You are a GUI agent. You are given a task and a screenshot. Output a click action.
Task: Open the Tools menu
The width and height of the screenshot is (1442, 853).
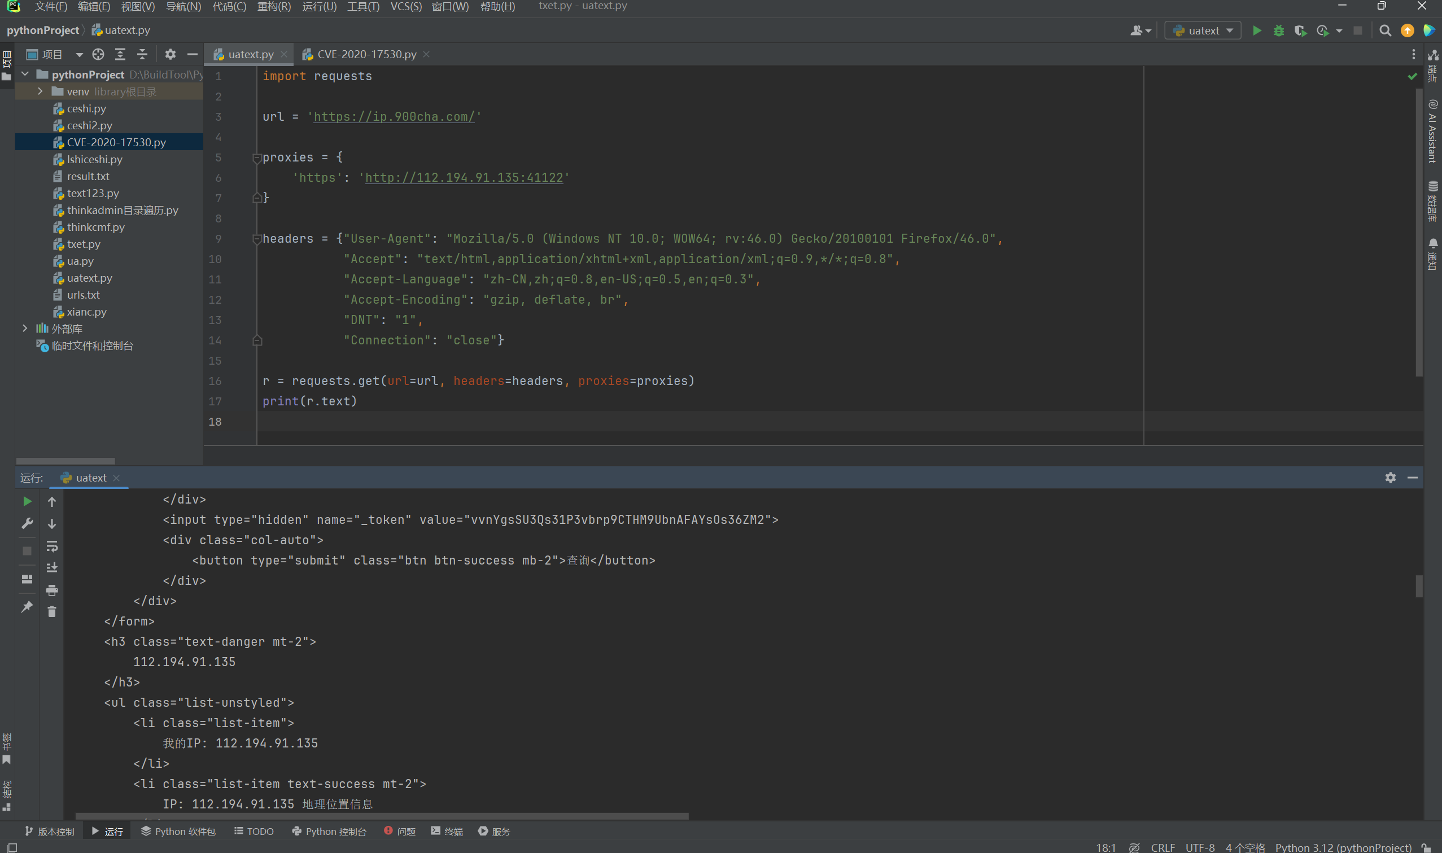tap(363, 6)
